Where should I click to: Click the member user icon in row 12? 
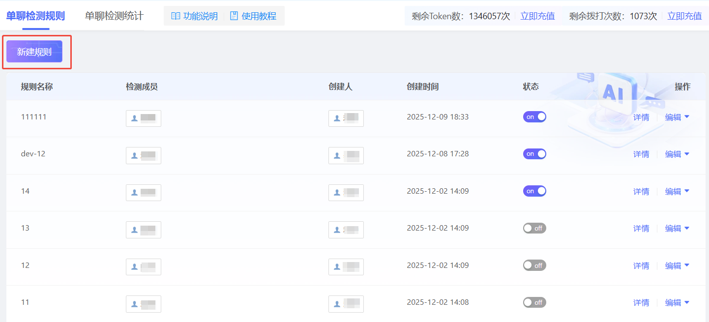coord(134,267)
